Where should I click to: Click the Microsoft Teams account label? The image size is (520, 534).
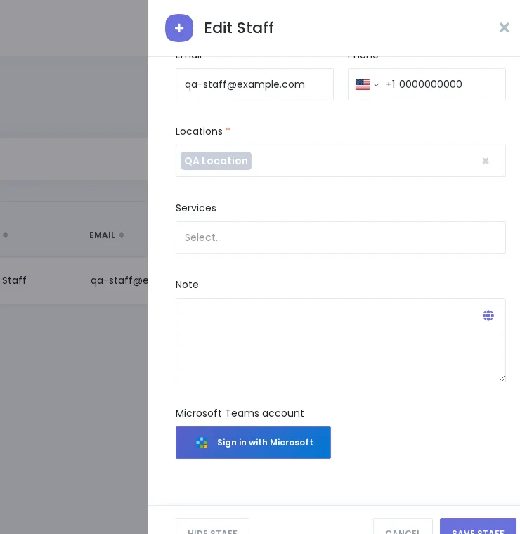click(240, 413)
